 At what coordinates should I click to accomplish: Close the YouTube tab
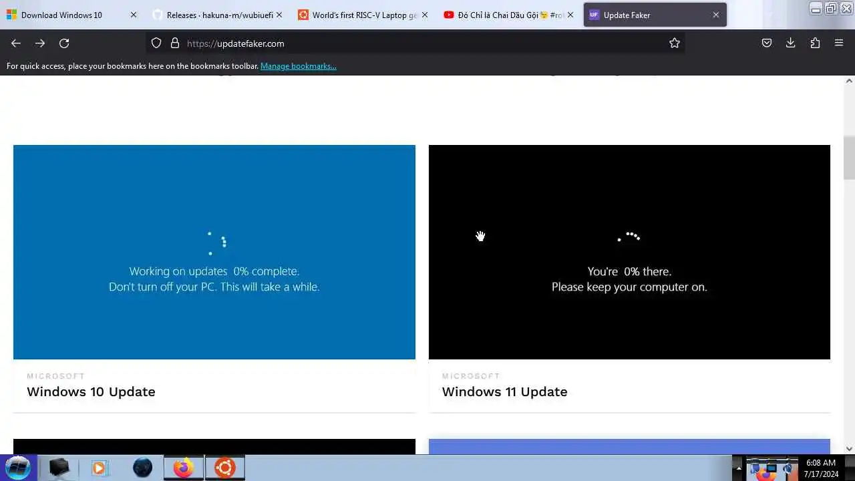click(570, 15)
